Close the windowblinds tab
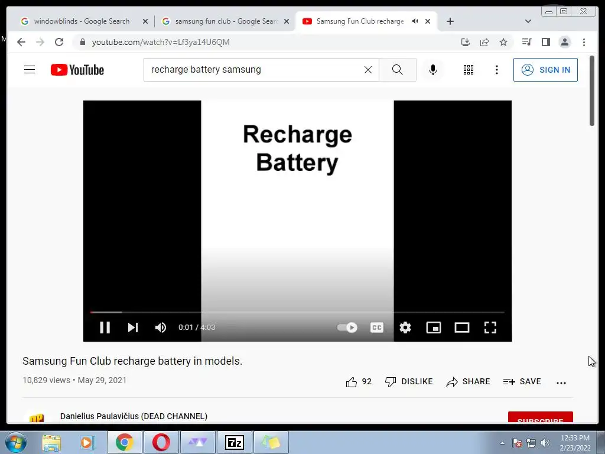This screenshot has width=605, height=454. click(x=145, y=22)
